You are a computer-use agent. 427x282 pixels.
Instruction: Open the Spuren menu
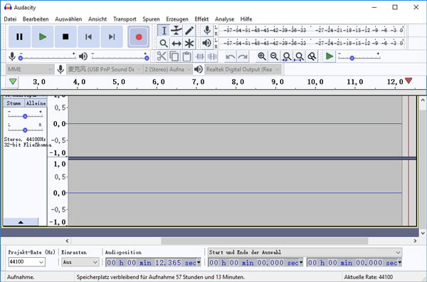point(151,19)
